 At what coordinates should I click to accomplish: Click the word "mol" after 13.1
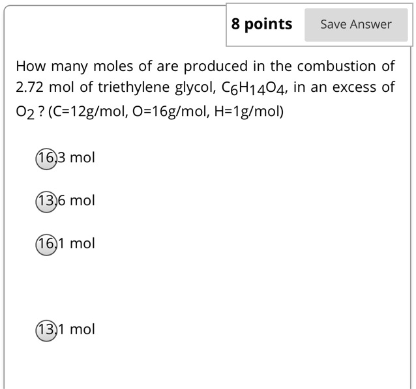[82, 330]
